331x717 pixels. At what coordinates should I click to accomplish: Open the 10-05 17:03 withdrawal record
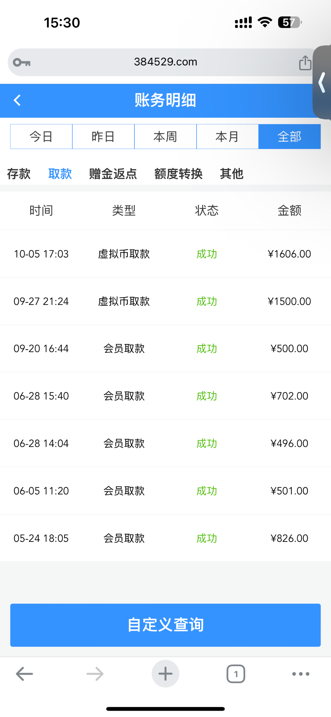pos(166,254)
